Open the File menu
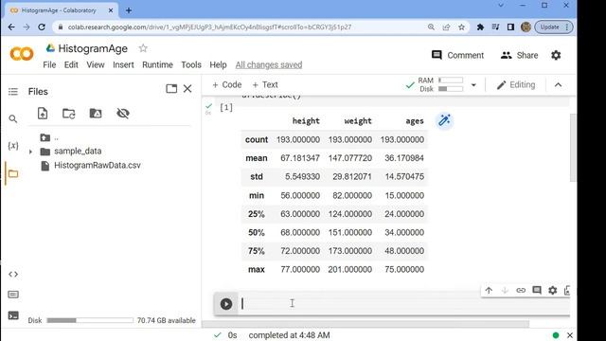Image resolution: width=606 pixels, height=341 pixels. [x=49, y=65]
